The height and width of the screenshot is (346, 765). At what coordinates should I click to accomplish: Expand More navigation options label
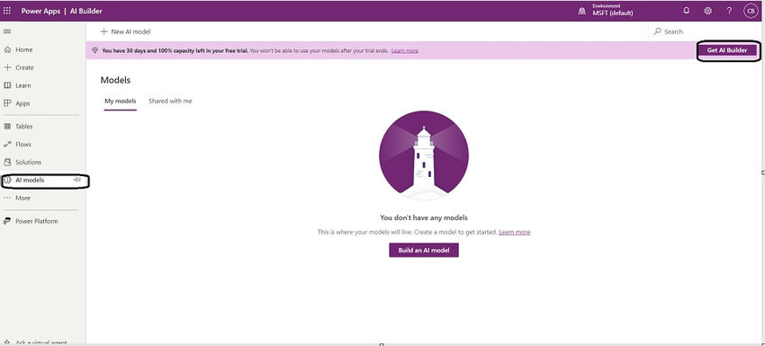pos(22,199)
